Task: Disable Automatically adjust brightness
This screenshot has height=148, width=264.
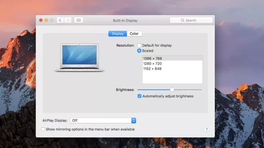Action: click(x=140, y=96)
